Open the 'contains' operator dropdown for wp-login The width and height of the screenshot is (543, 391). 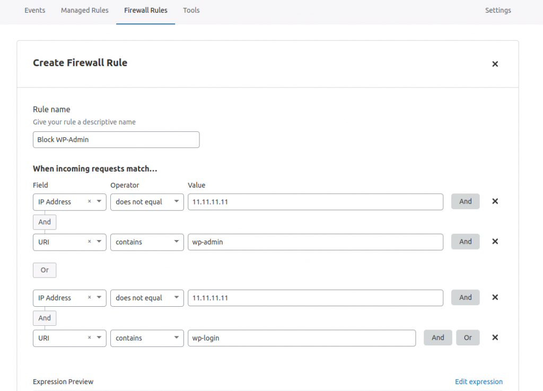coord(147,338)
